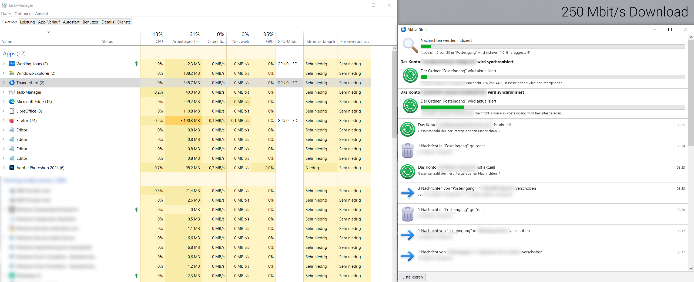
Task: Click the Posteingang indexing progress bar
Action: [552, 47]
